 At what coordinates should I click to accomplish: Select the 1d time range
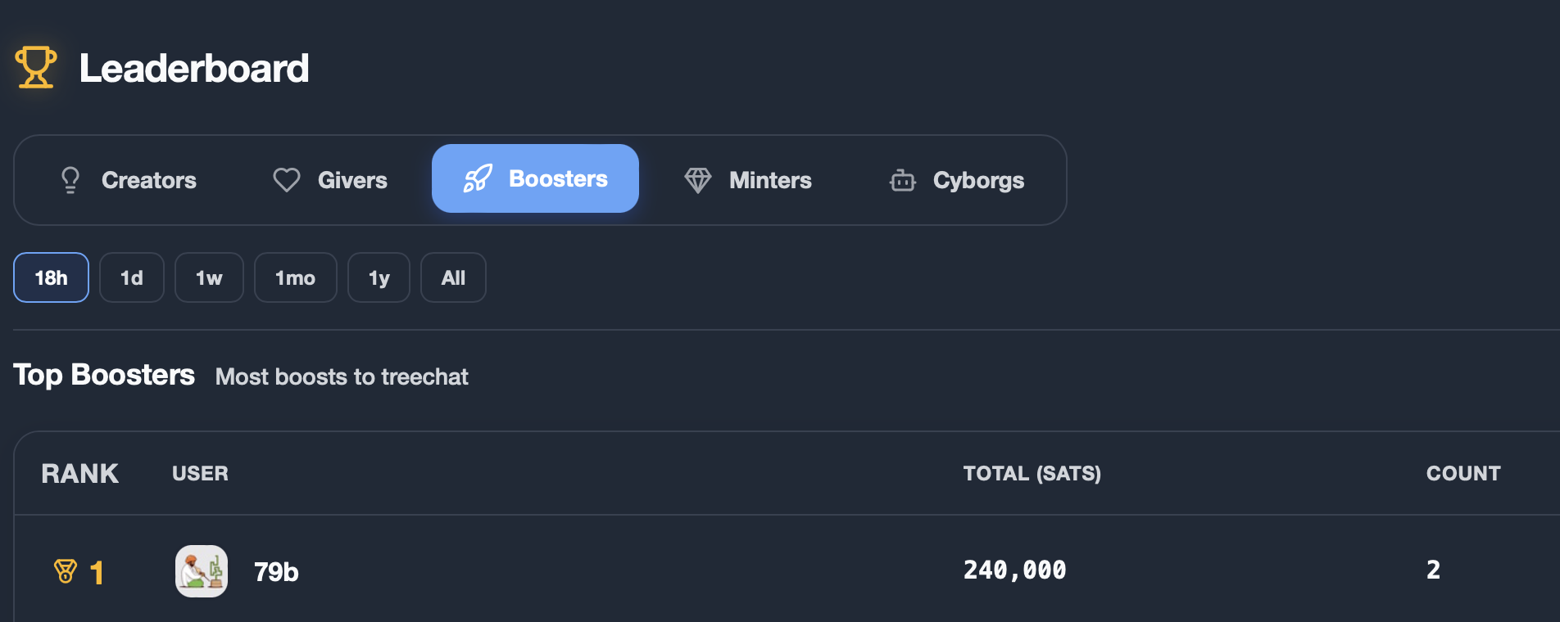(132, 277)
